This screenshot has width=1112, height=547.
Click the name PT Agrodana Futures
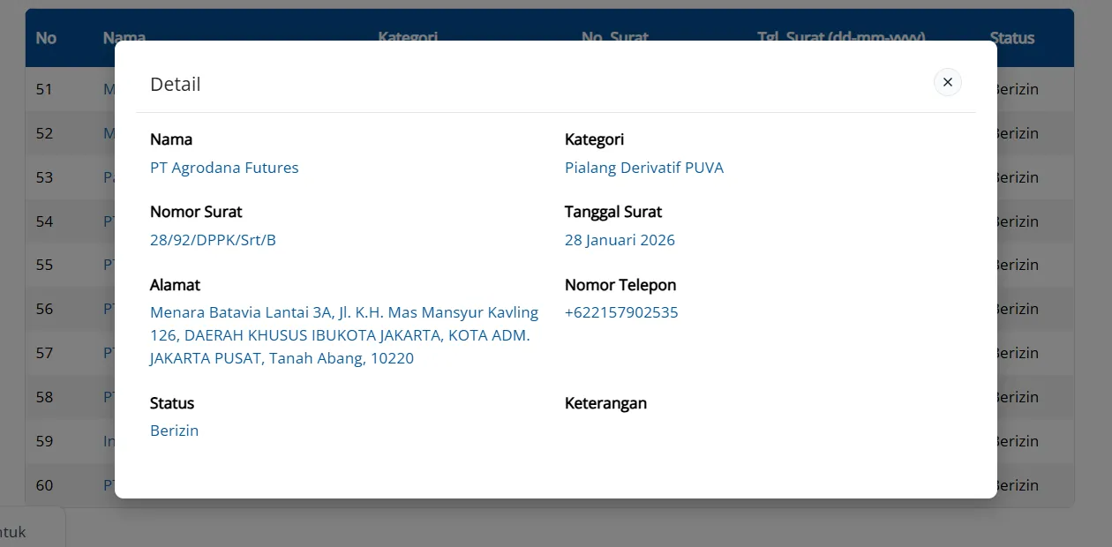tap(224, 168)
